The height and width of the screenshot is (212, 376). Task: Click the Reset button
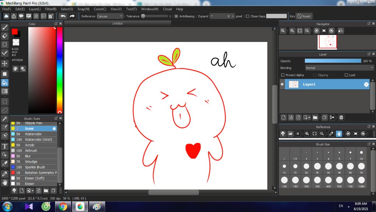point(304,16)
